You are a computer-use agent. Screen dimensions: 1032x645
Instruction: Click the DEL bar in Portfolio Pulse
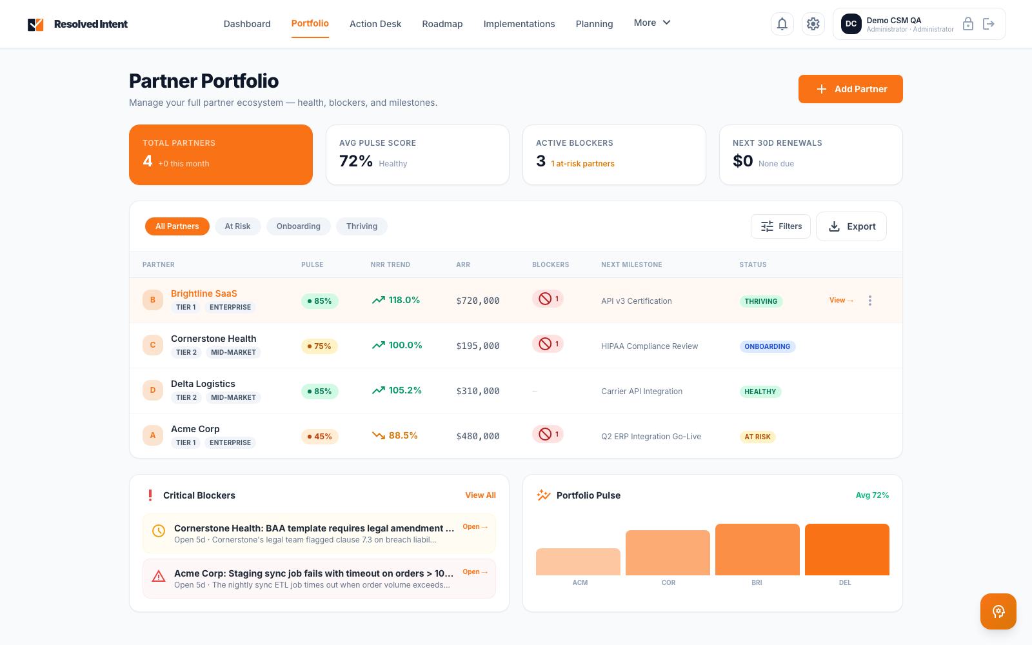[x=846, y=549]
